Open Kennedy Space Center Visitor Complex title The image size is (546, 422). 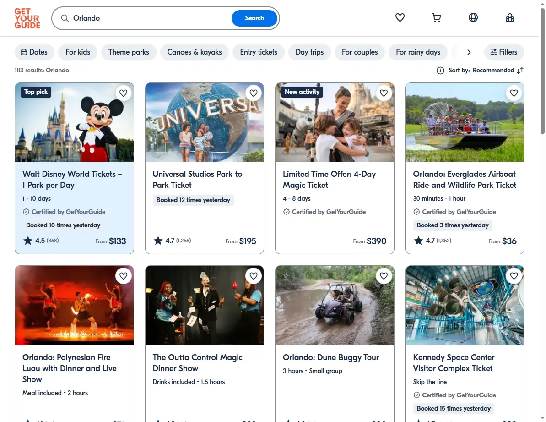click(454, 363)
